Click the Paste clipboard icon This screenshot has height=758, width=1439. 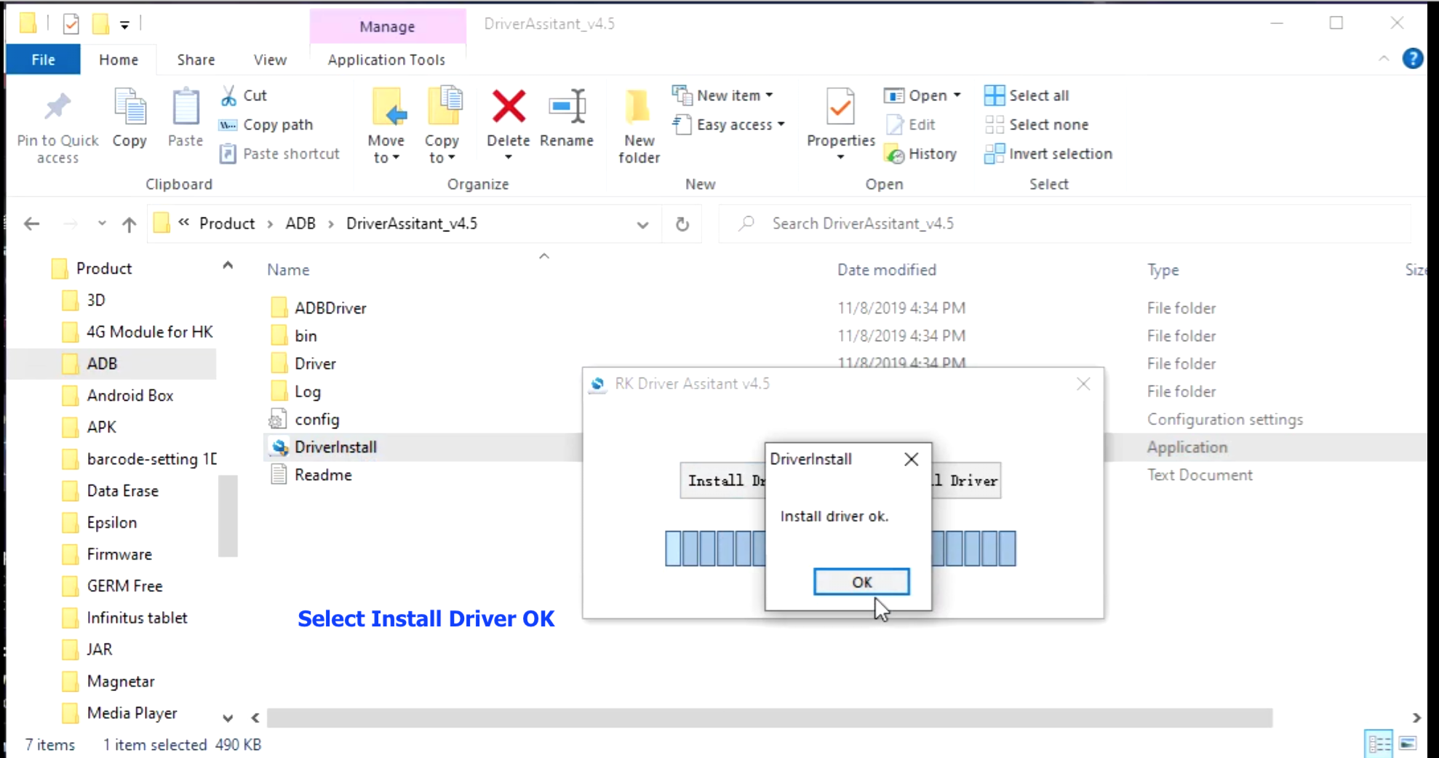point(186,108)
